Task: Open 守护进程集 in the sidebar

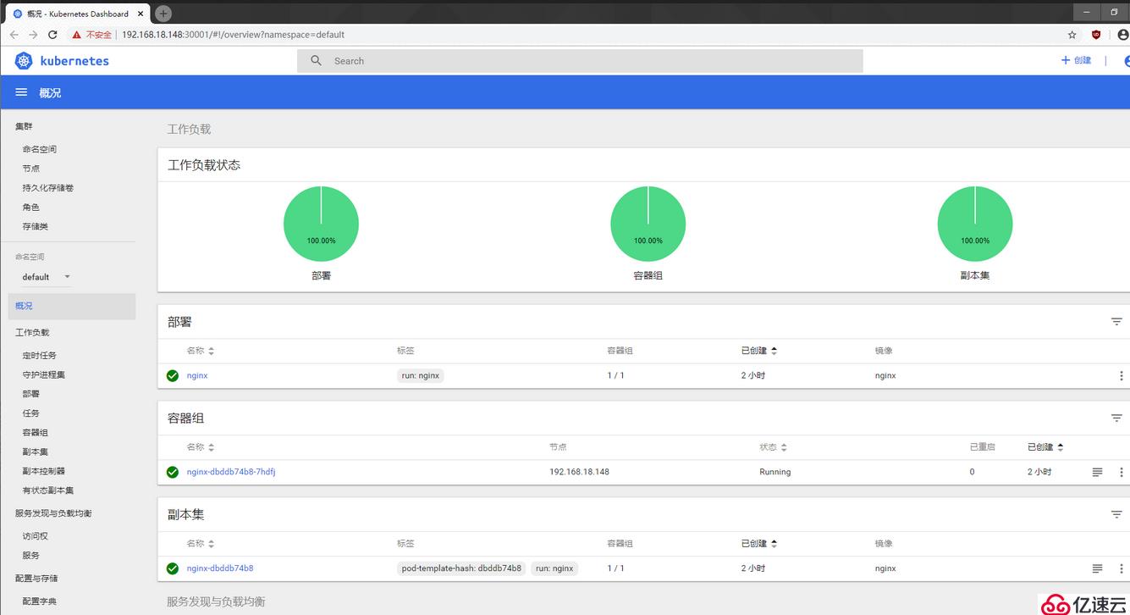Action: coord(44,374)
